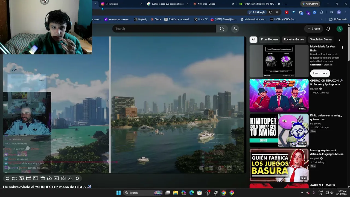Switch to the Instagram browser tab
Viewport: 350px width, 197px height.
(x=122, y=4)
